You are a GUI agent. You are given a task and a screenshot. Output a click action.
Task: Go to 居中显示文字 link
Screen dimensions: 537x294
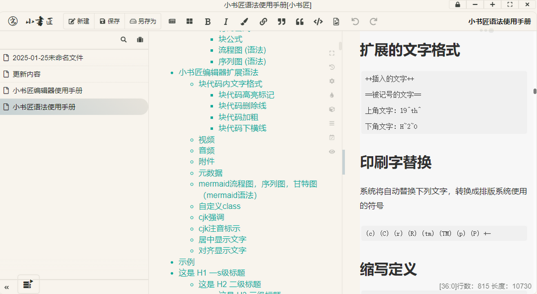(222, 239)
